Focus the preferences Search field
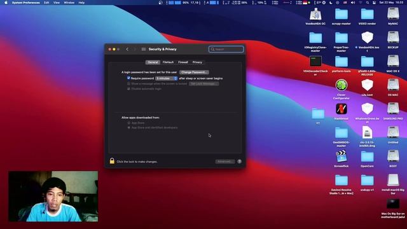Screen dimensions: 407x229 pyautogui.click(x=226, y=49)
